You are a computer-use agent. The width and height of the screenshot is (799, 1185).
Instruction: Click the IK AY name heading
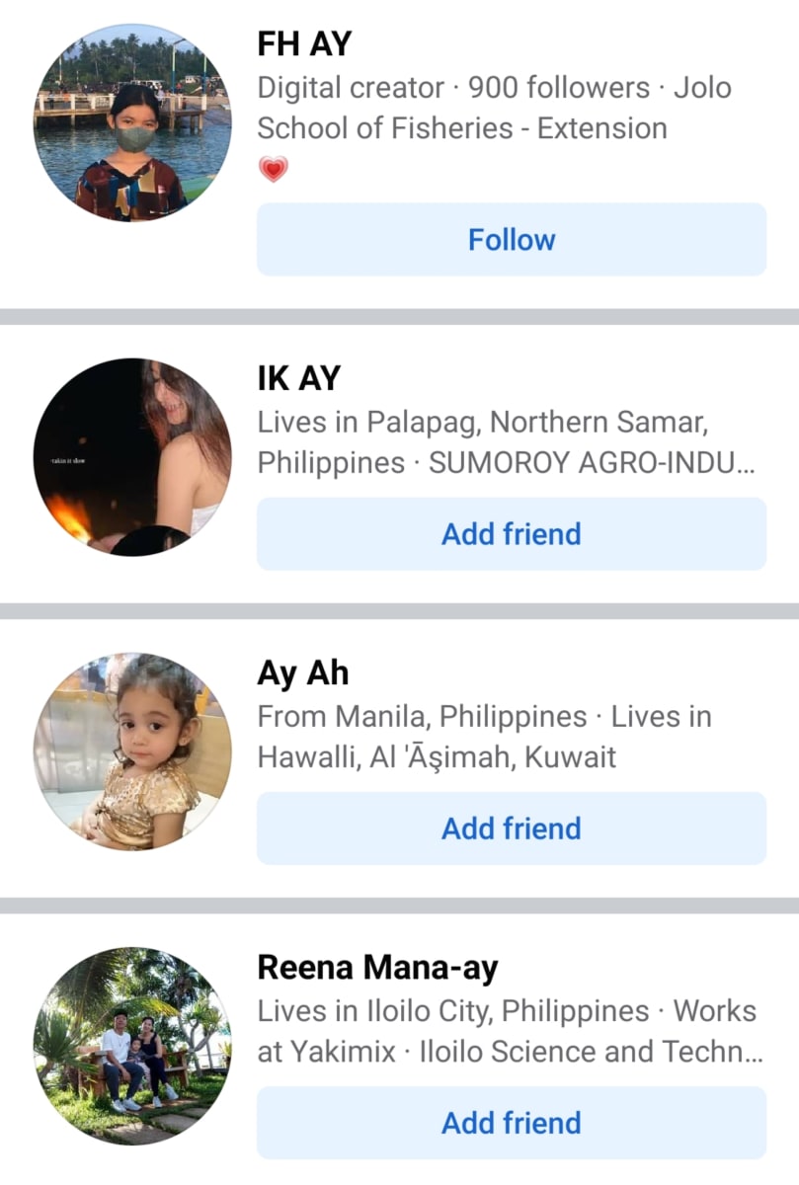[299, 378]
